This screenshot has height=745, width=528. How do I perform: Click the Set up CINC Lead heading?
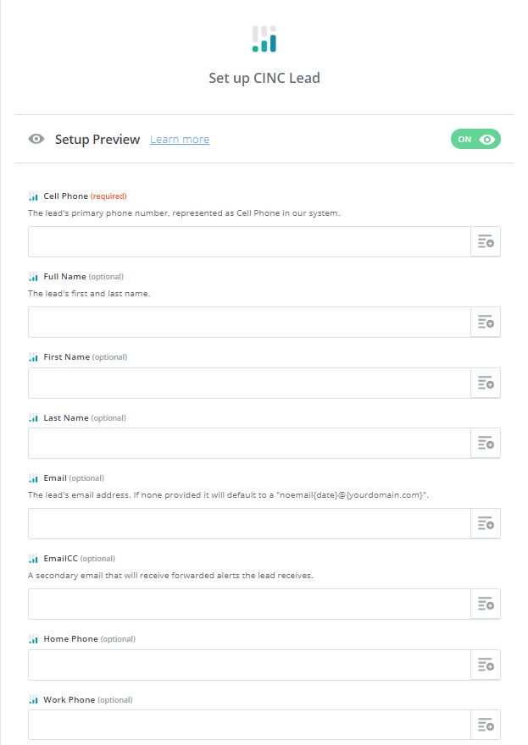click(x=264, y=77)
